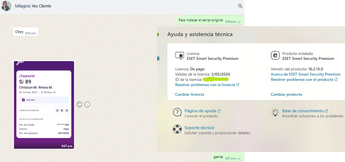
Task: Select Cambiar producto
Action: click(286, 94)
